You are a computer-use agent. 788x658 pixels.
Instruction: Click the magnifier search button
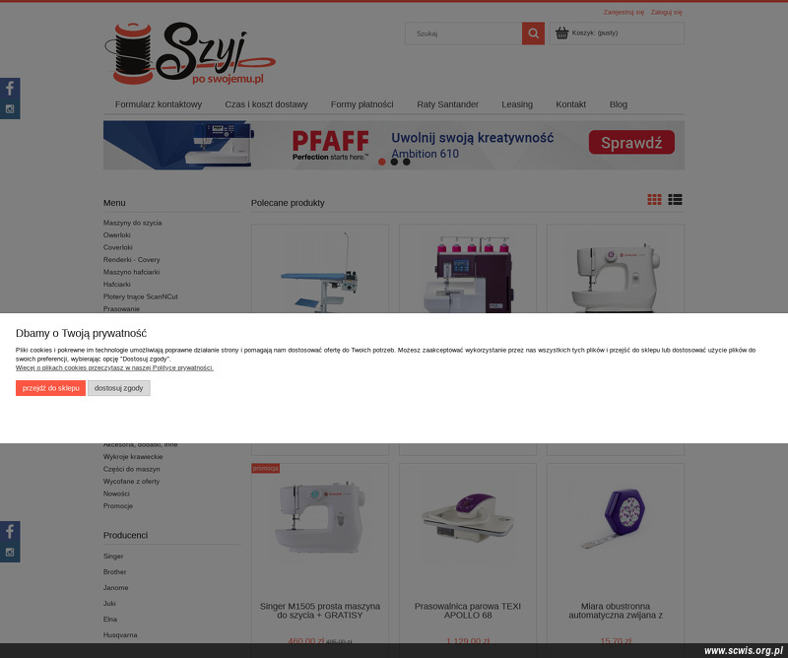pyautogui.click(x=533, y=33)
